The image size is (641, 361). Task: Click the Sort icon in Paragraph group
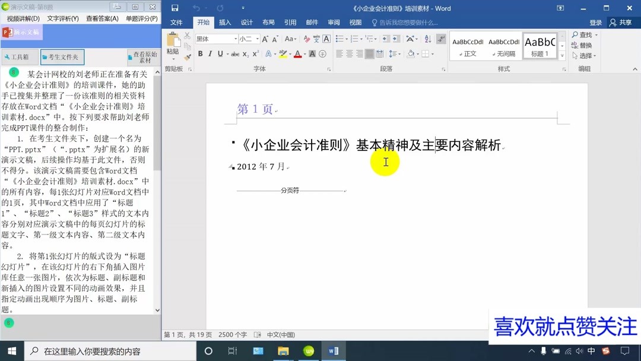(428, 39)
